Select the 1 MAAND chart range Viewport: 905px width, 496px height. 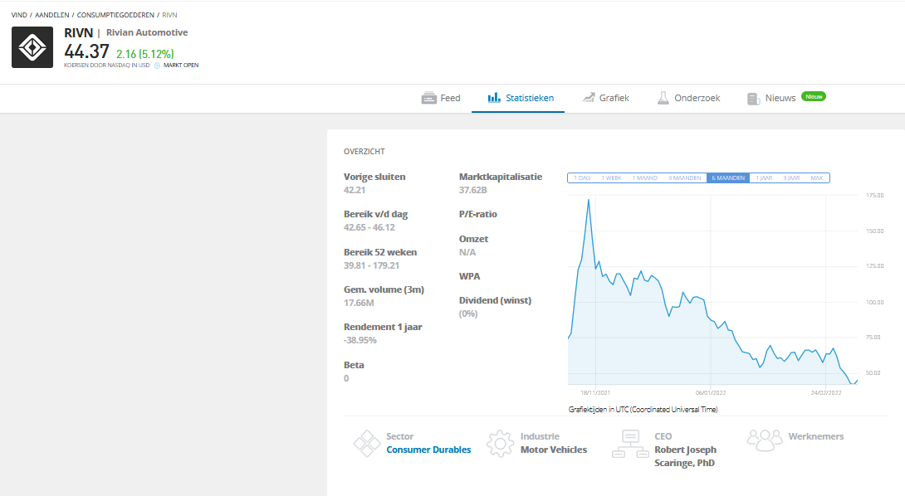[644, 178]
